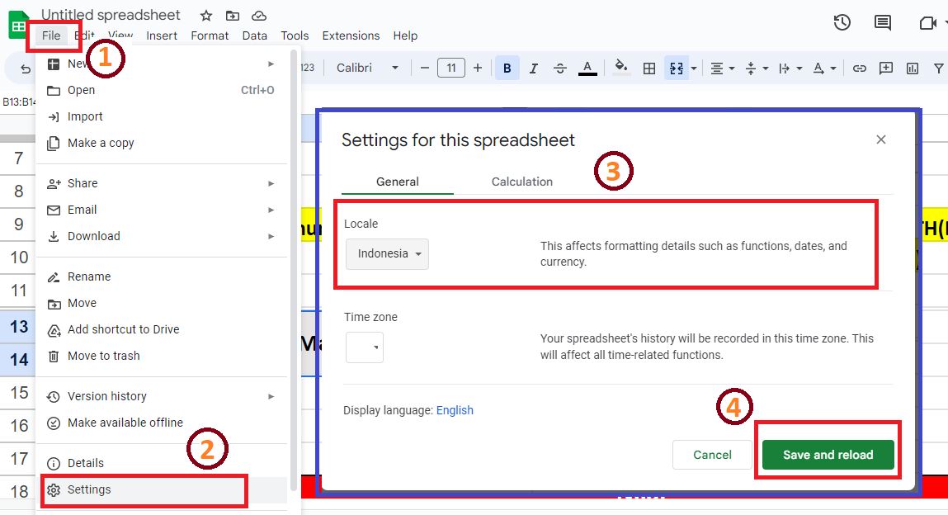Image resolution: width=948 pixels, height=515 pixels.
Task: Open the Format menu
Action: tap(210, 35)
